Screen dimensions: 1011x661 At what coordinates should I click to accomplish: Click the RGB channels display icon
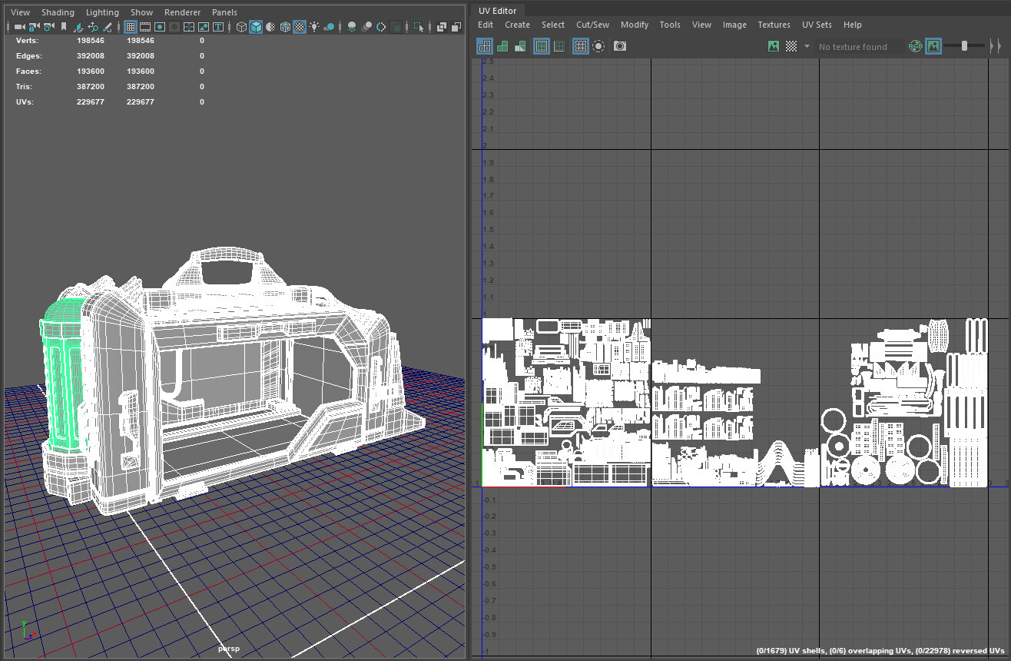coord(916,46)
